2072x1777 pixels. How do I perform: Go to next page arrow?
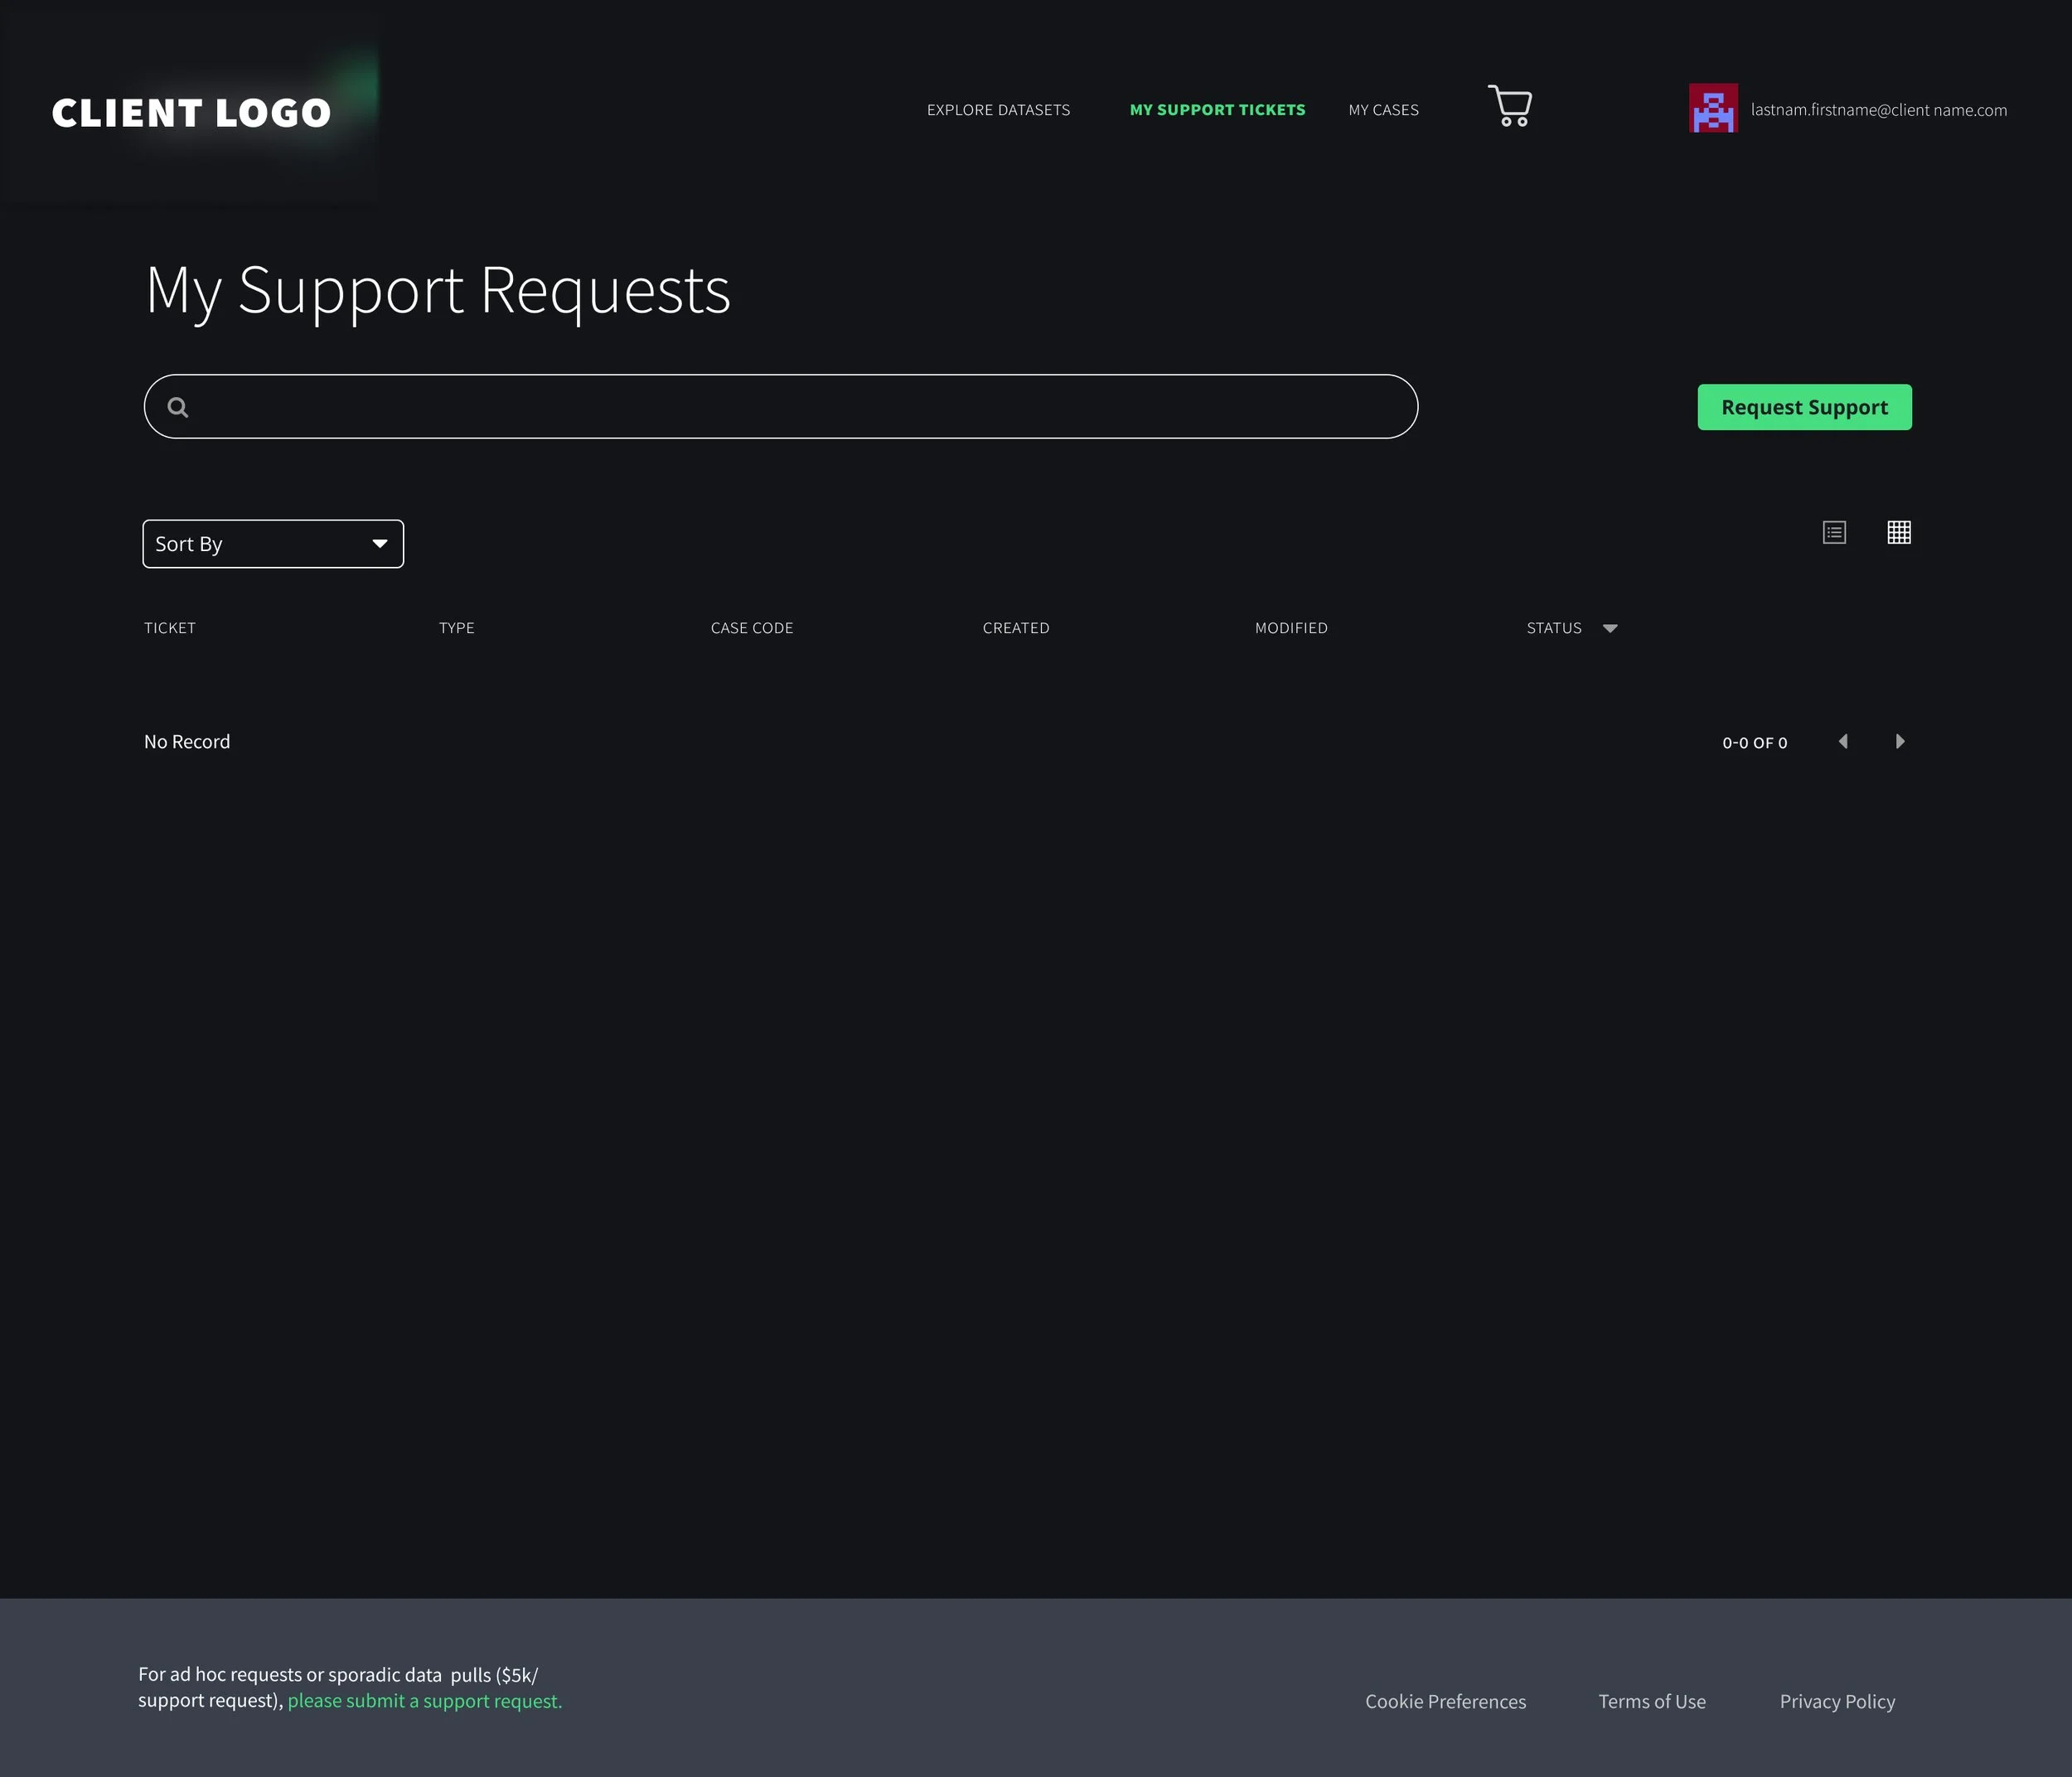pyautogui.click(x=1900, y=741)
